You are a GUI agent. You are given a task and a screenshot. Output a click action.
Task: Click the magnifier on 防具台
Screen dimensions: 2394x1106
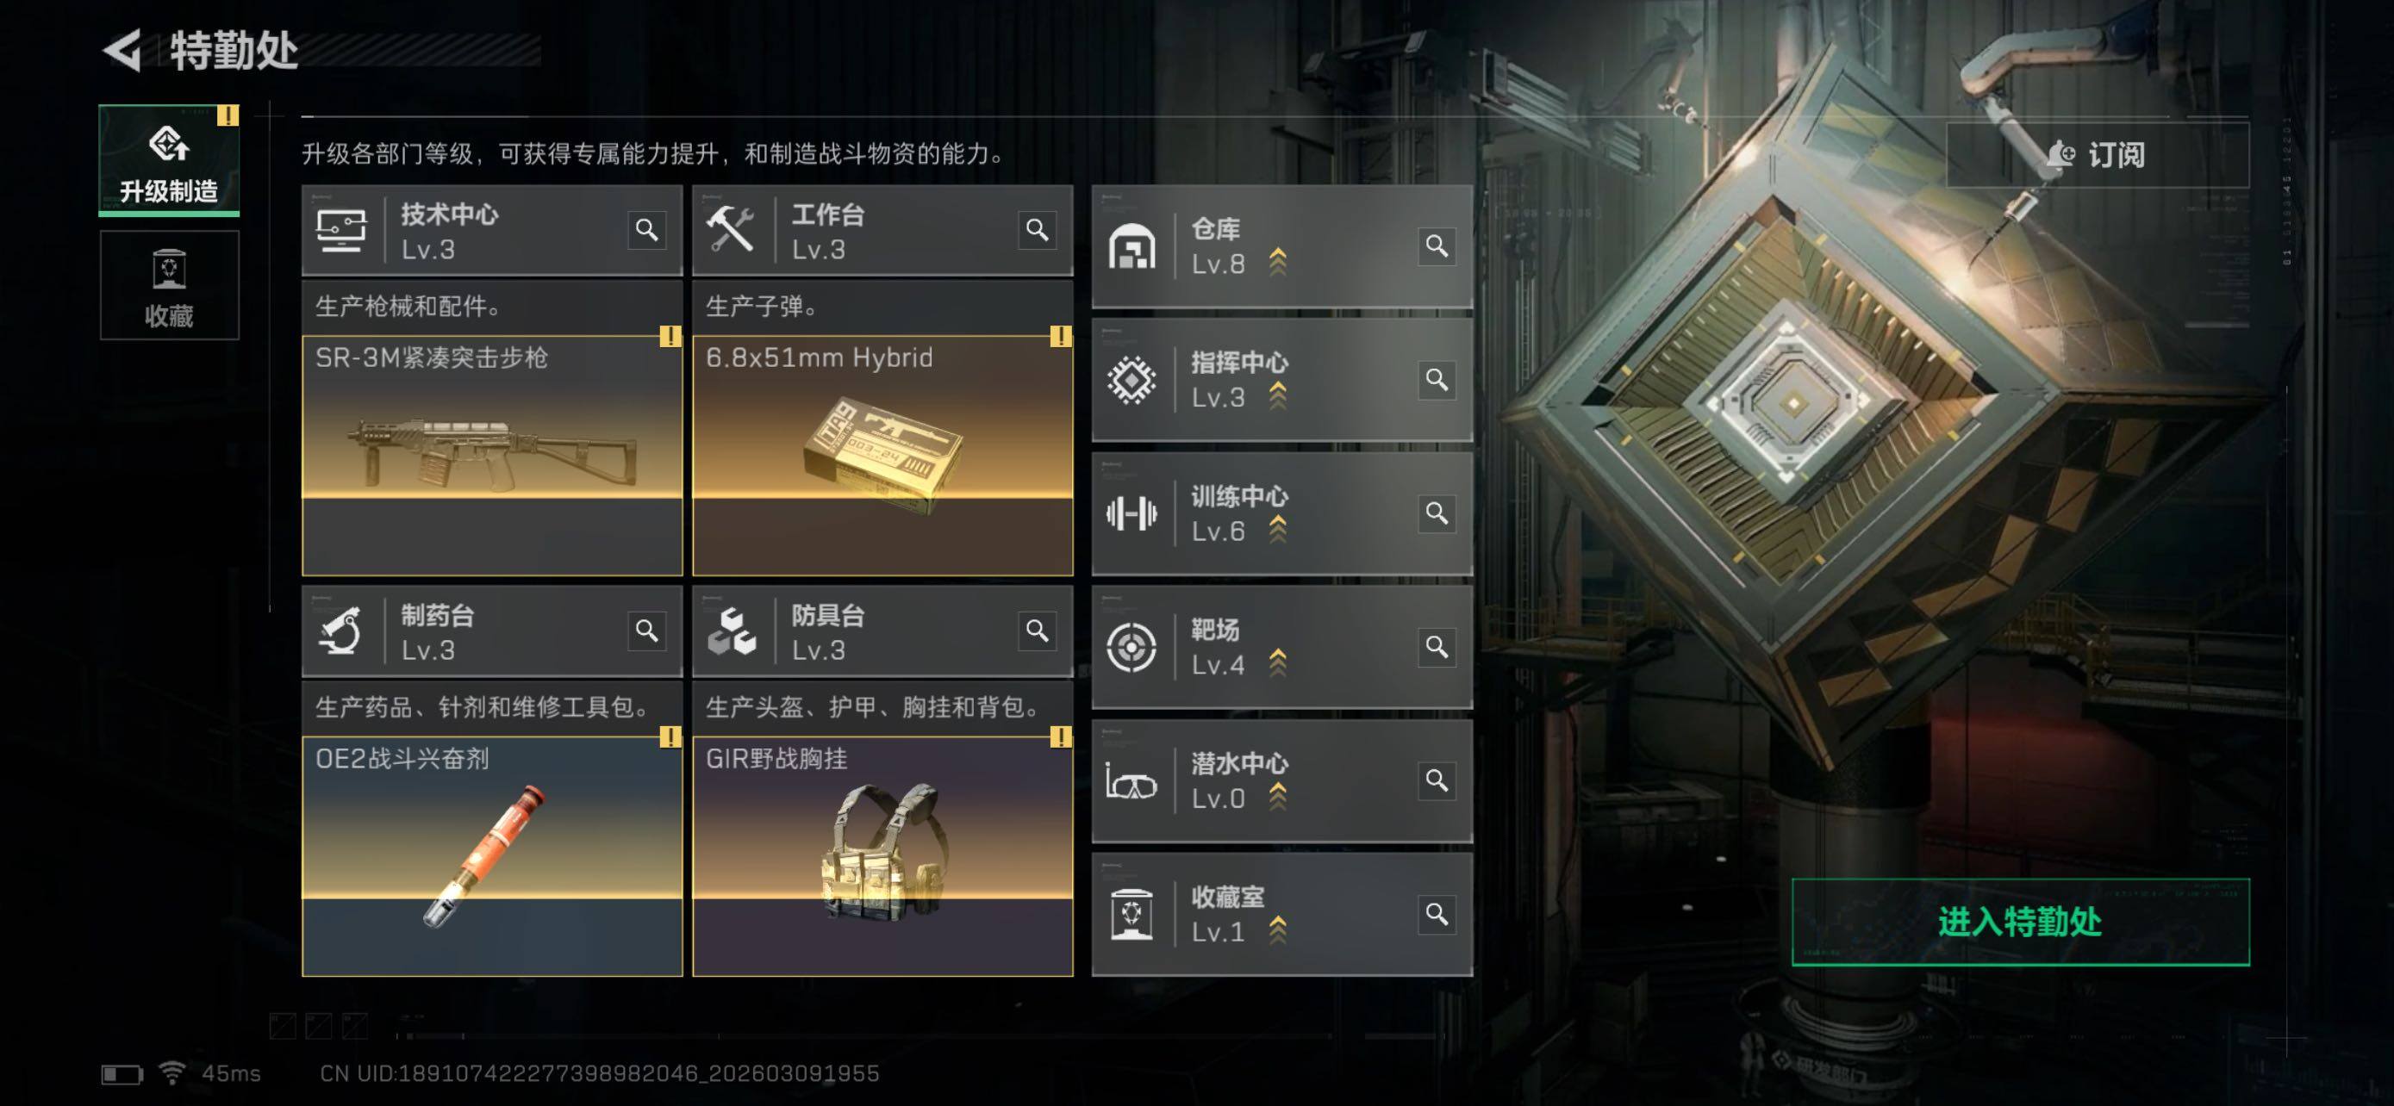pos(1038,631)
